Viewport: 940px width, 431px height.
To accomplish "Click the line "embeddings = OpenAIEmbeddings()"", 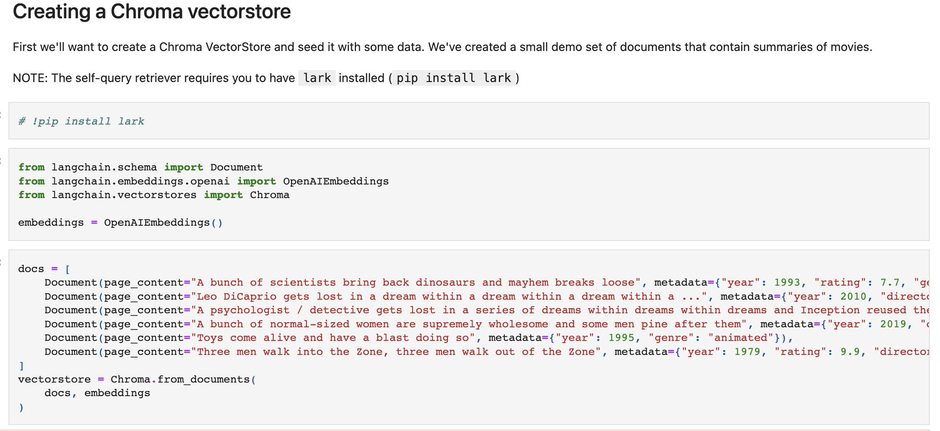I will tap(120, 223).
